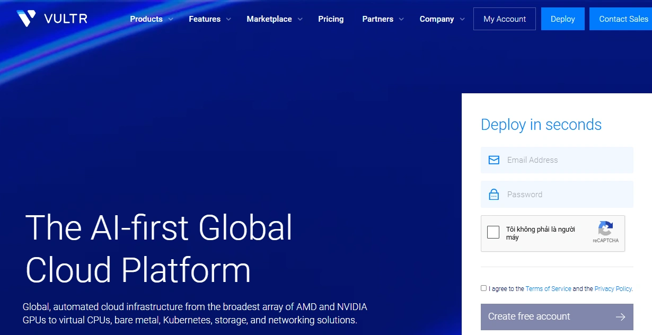Click "The AI-first Global Cloud Platform" headline
The height and width of the screenshot is (335, 652).
point(158,248)
